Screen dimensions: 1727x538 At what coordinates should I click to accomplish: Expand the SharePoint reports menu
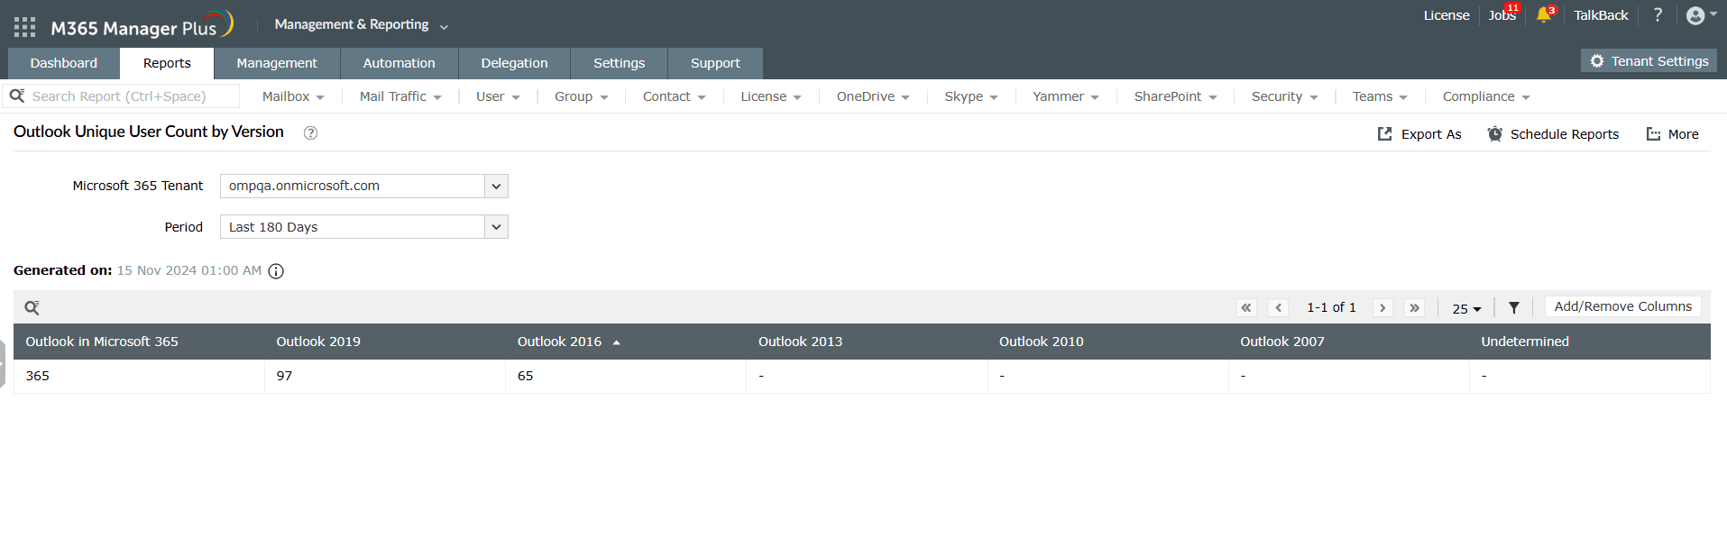[x=1175, y=96]
